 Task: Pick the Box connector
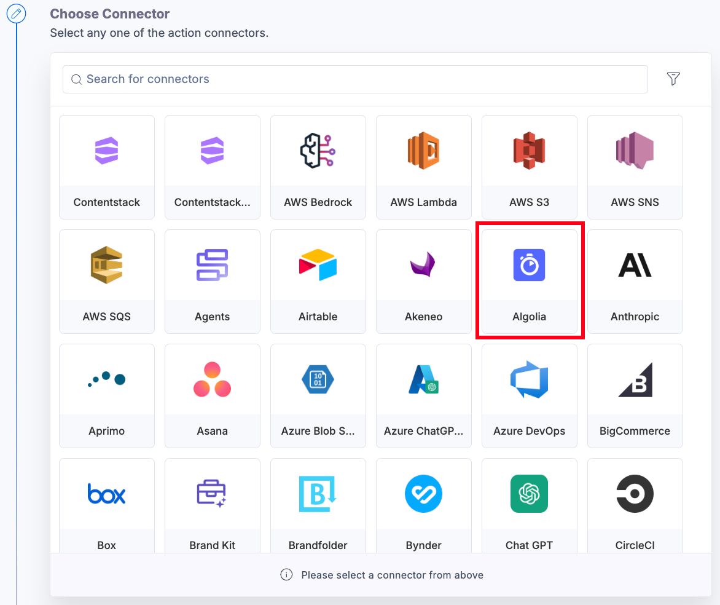pos(106,505)
